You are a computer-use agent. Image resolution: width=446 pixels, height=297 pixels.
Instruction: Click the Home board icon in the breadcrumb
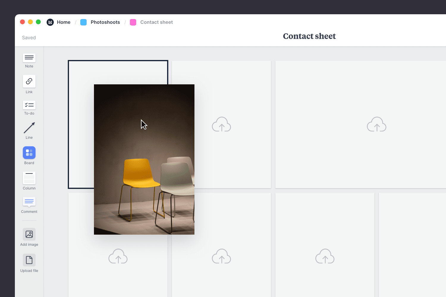tap(50, 22)
